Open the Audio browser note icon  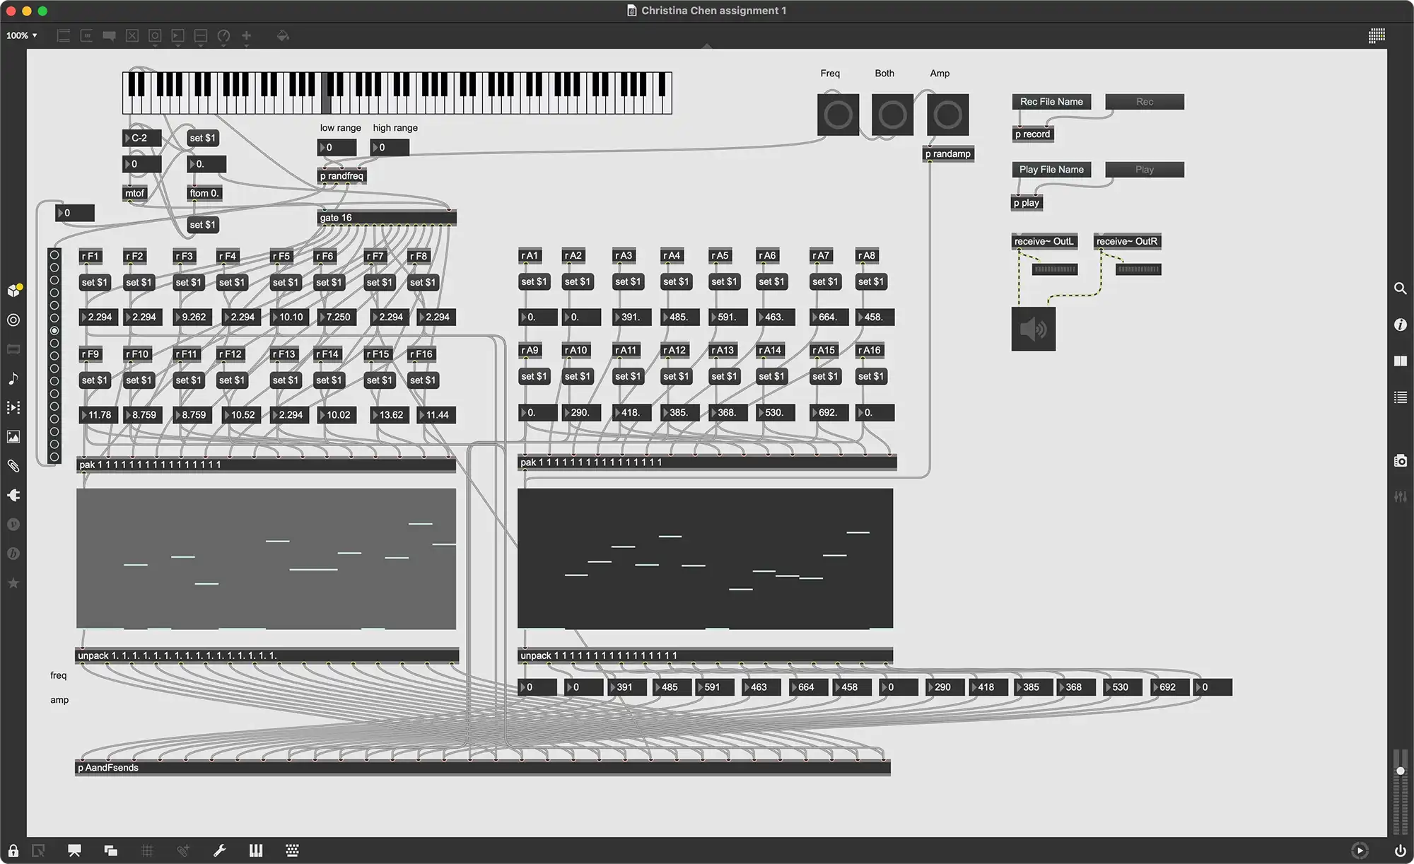click(x=13, y=378)
